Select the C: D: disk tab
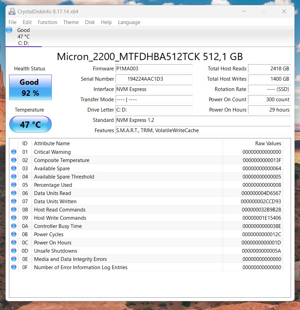 pos(23,37)
